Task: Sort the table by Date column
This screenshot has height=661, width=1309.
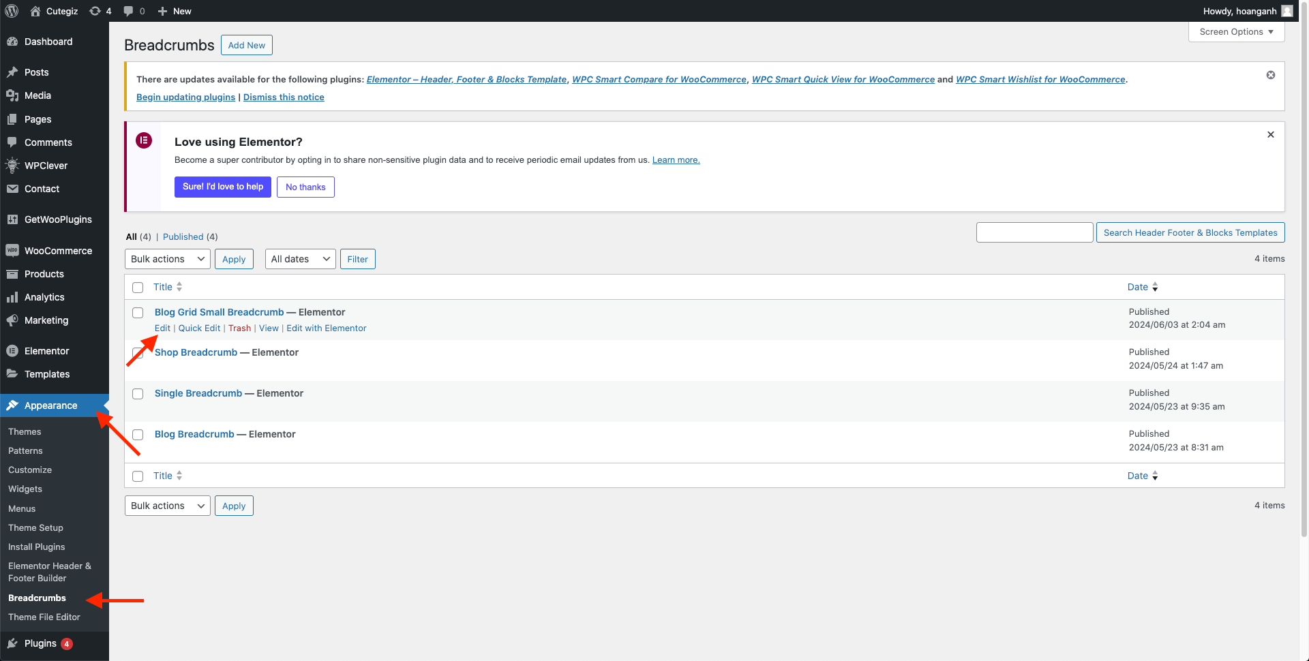Action: coord(1137,287)
